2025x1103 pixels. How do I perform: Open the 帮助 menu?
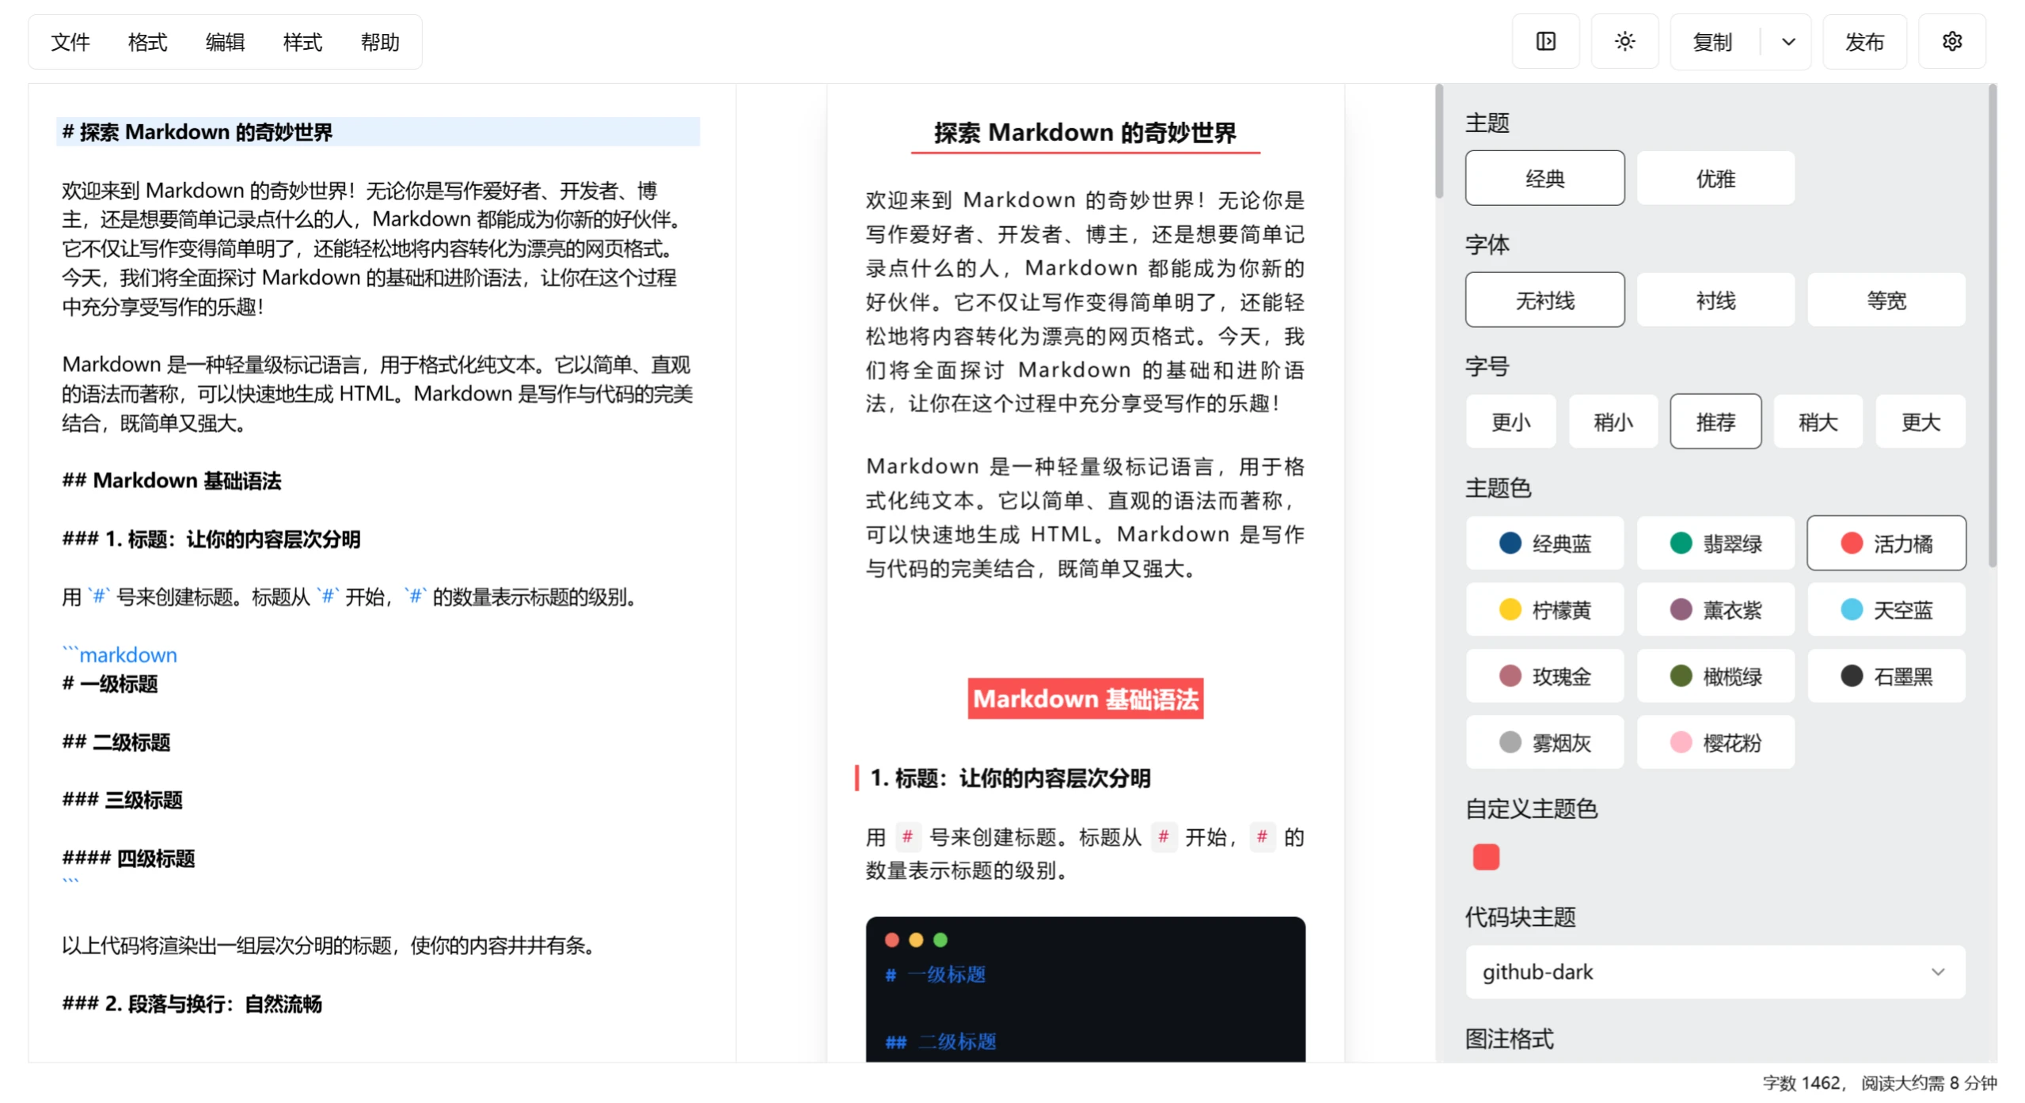(x=380, y=42)
